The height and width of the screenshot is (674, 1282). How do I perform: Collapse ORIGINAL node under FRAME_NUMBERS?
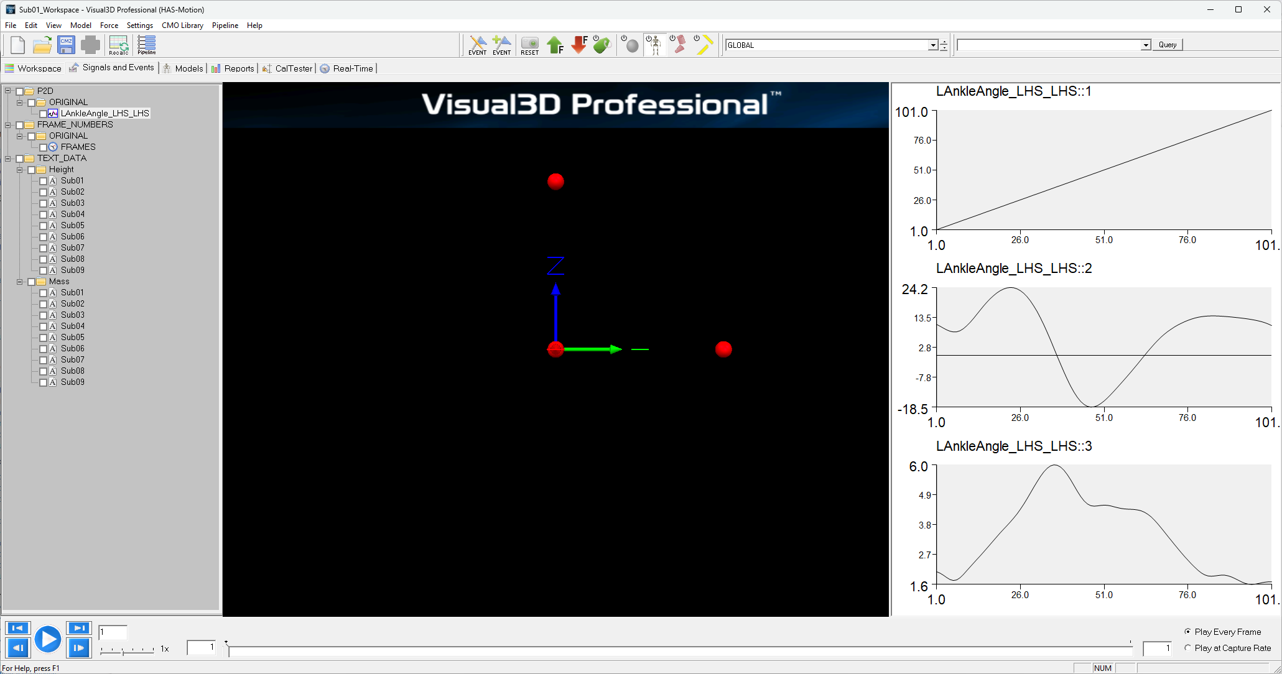pos(20,136)
